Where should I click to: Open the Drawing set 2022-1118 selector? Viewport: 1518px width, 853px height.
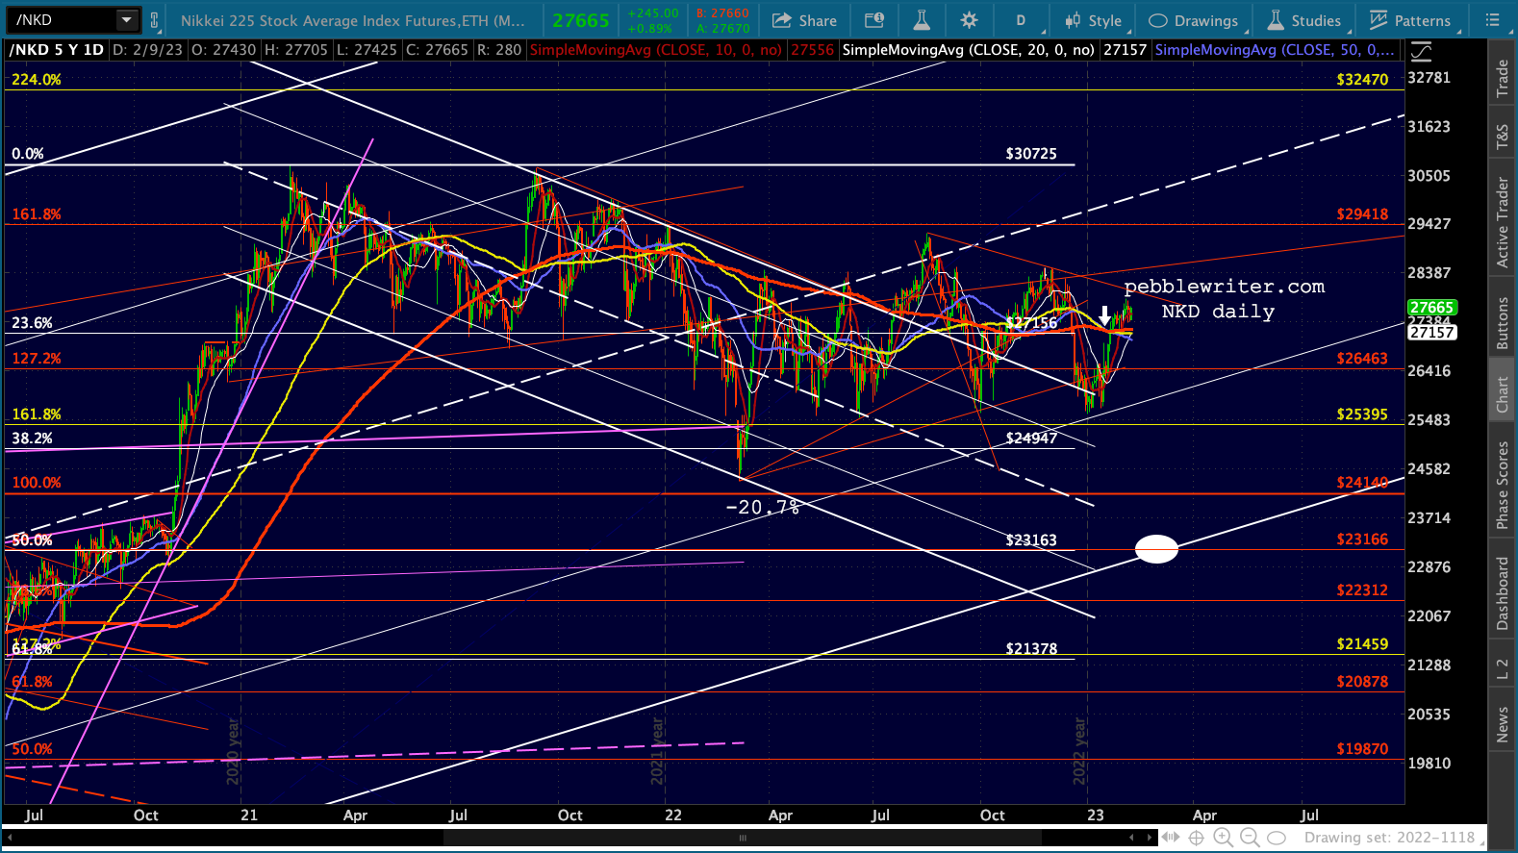[x=1389, y=838]
